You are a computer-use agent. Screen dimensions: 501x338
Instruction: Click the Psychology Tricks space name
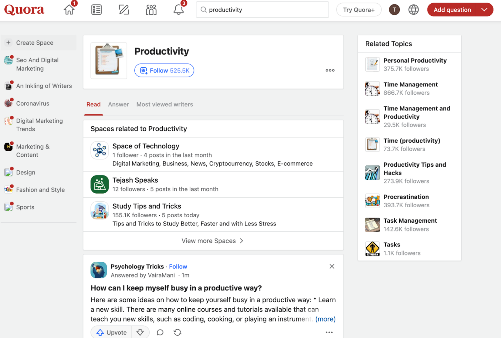coord(137,266)
